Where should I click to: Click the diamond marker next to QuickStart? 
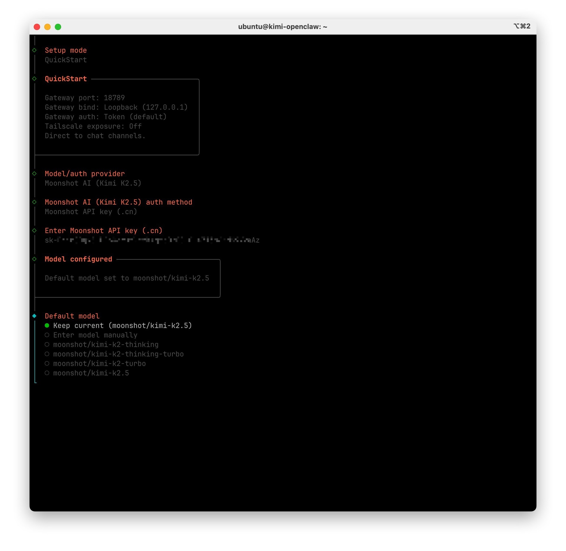coord(35,79)
